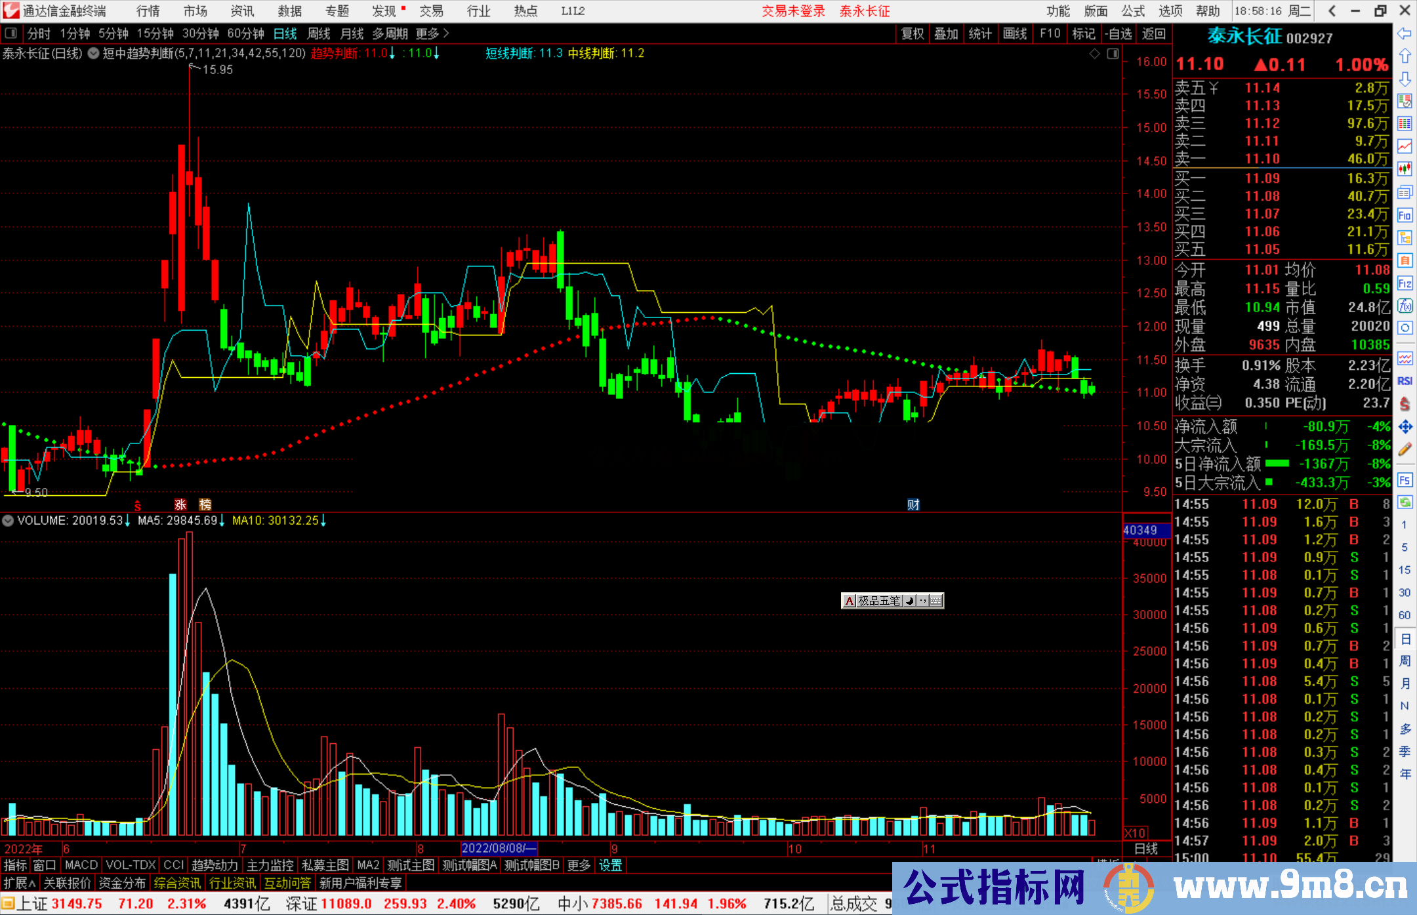The height and width of the screenshot is (915, 1417).
Task: Click the four-way move arrows sidebar icon
Action: (1405, 427)
